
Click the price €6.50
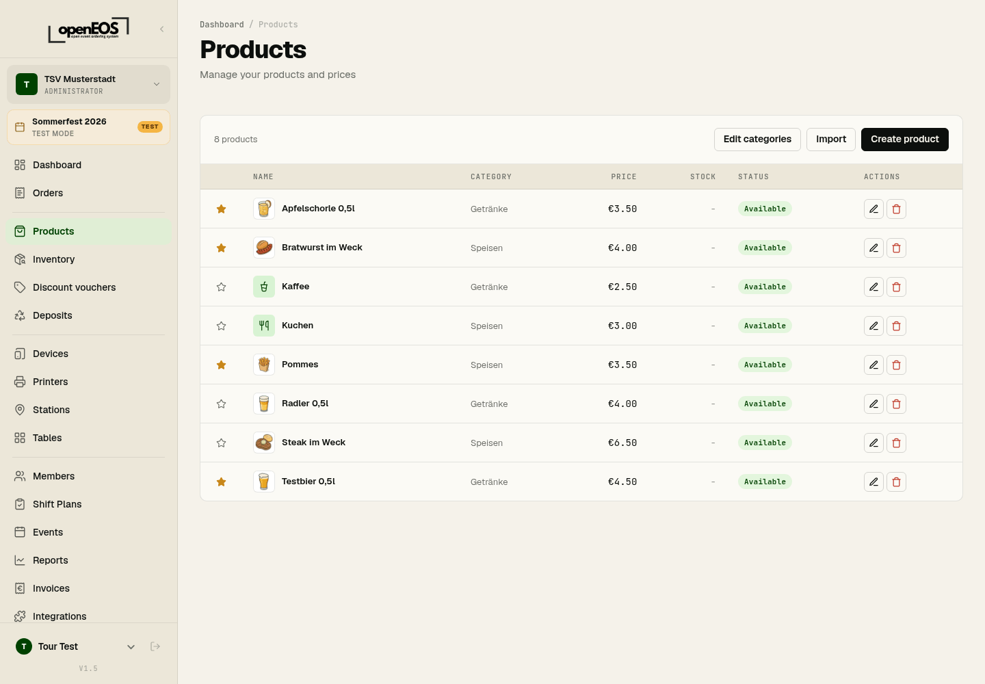click(x=622, y=443)
